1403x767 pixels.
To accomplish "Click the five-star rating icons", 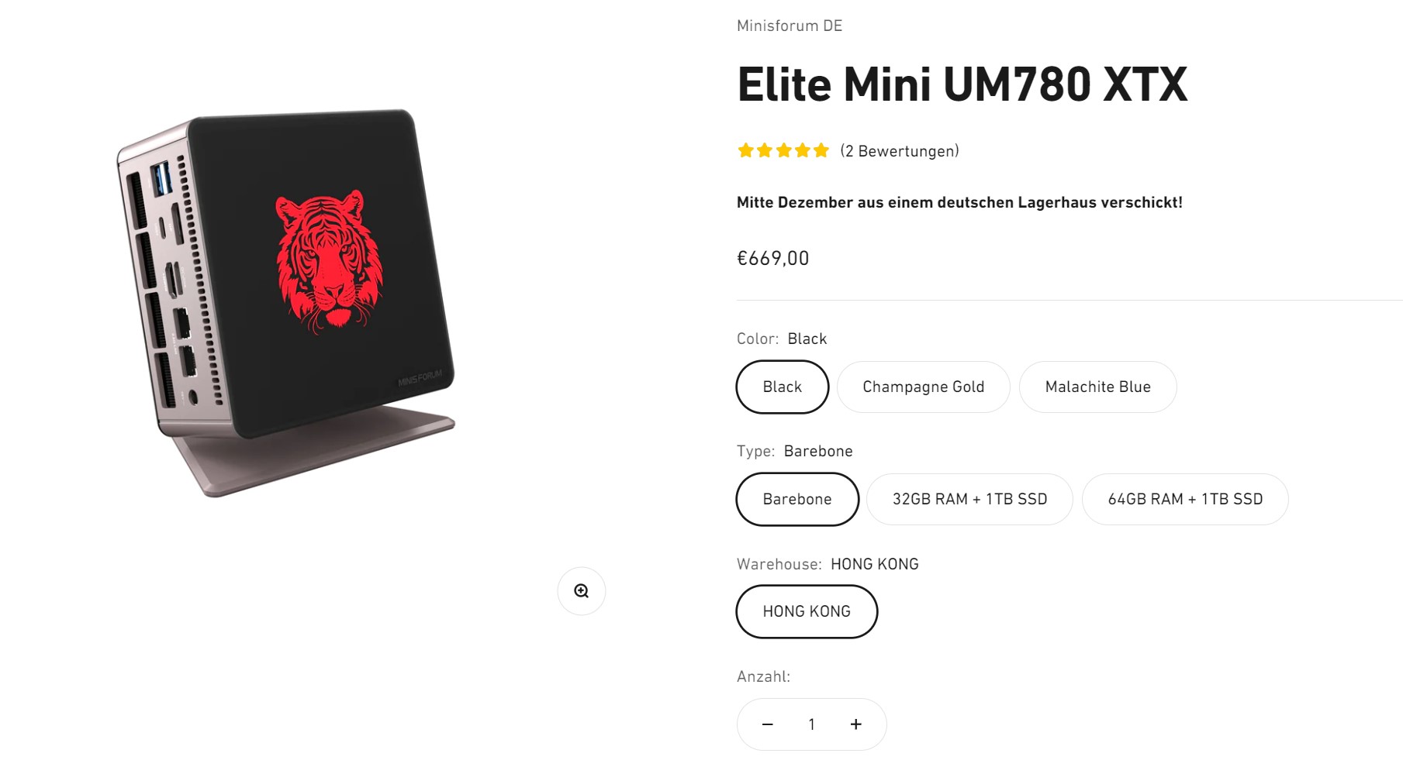I will tap(783, 150).
